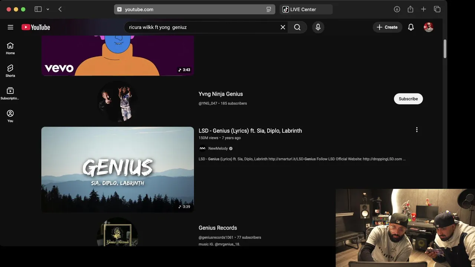Open a new Safari tab with plus

click(423, 9)
